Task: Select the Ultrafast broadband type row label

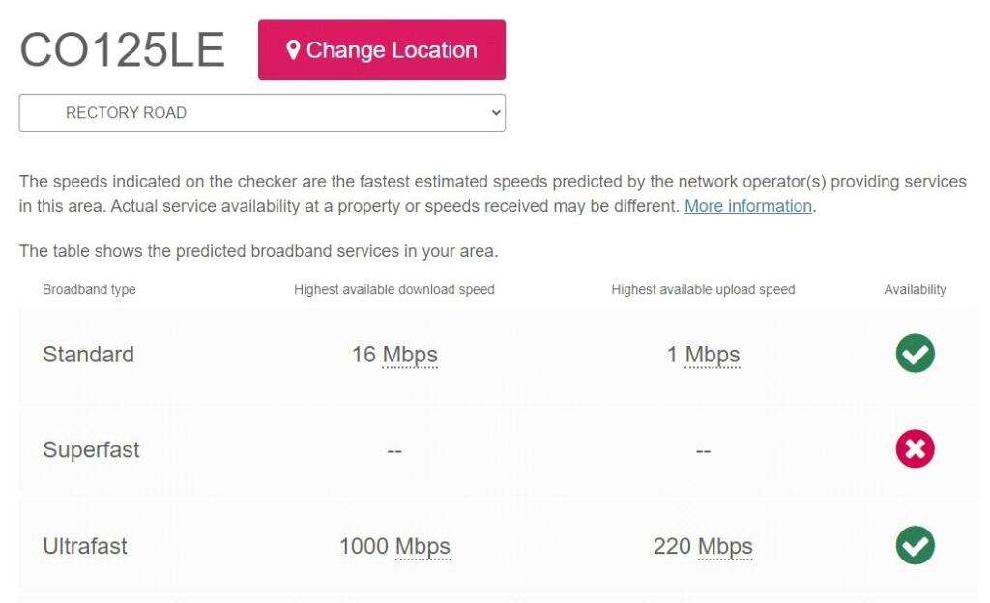Action: point(85,547)
